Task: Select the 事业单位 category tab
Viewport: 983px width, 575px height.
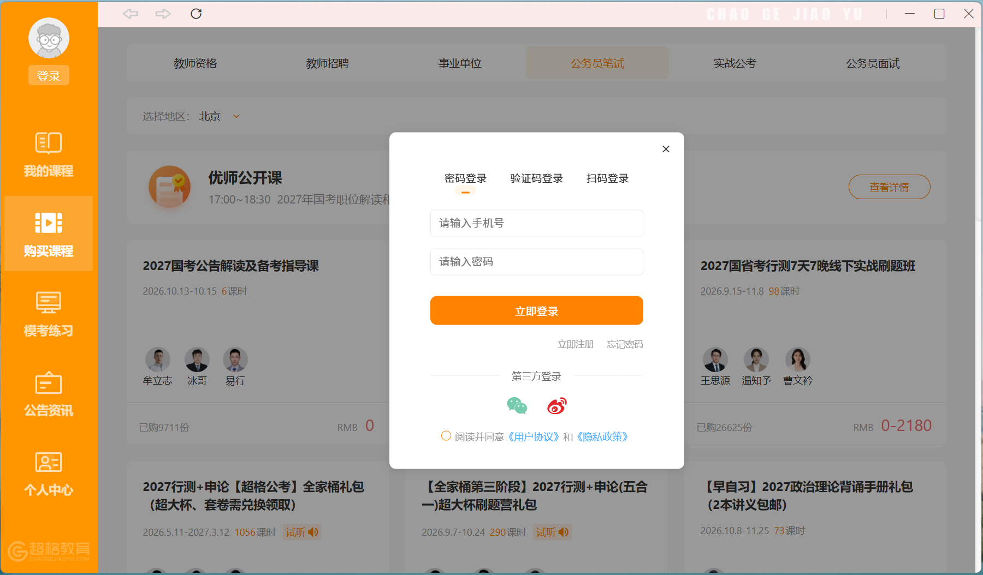Action: click(x=460, y=63)
